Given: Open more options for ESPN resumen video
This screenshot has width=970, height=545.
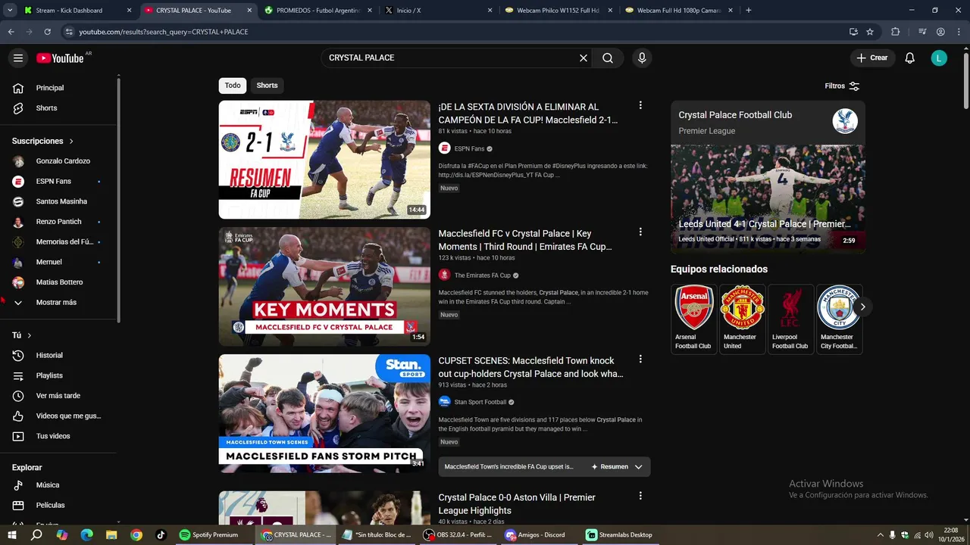Looking at the screenshot, I should point(640,105).
